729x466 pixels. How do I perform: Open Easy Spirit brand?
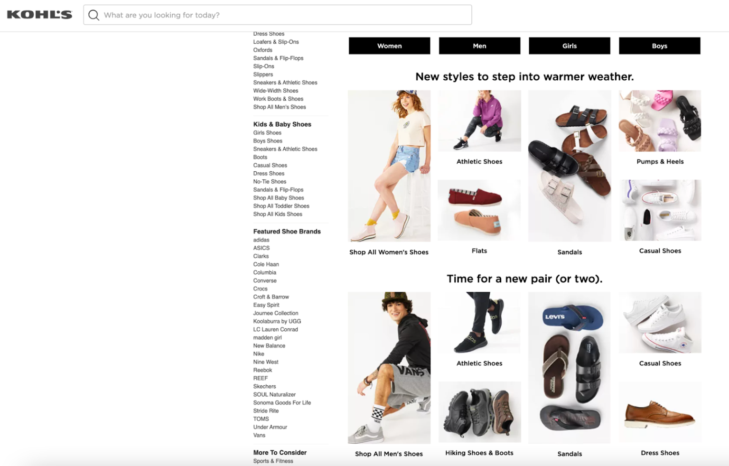pos(266,305)
